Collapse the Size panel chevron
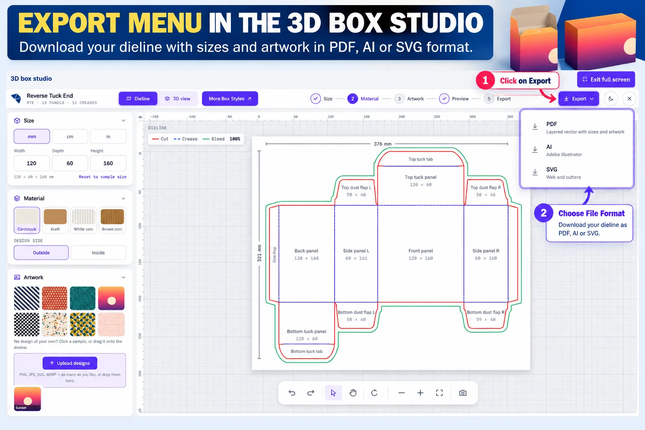 [x=123, y=121]
